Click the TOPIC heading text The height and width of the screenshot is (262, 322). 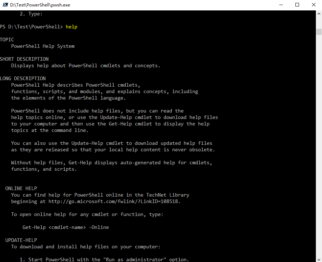7,39
